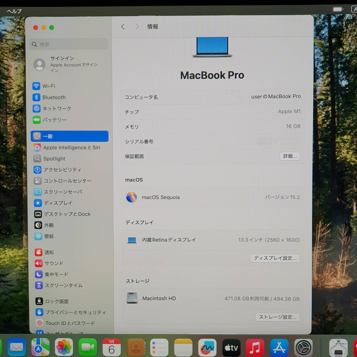This screenshot has width=357, height=357.
Task: Open バッテリー battery settings icon
Action: 37,120
